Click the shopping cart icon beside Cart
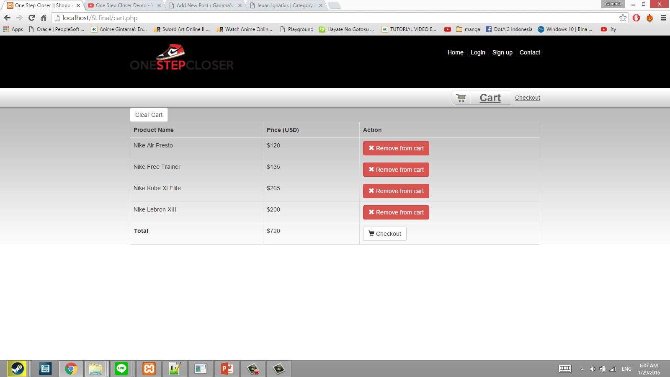670x377 pixels. tap(461, 98)
